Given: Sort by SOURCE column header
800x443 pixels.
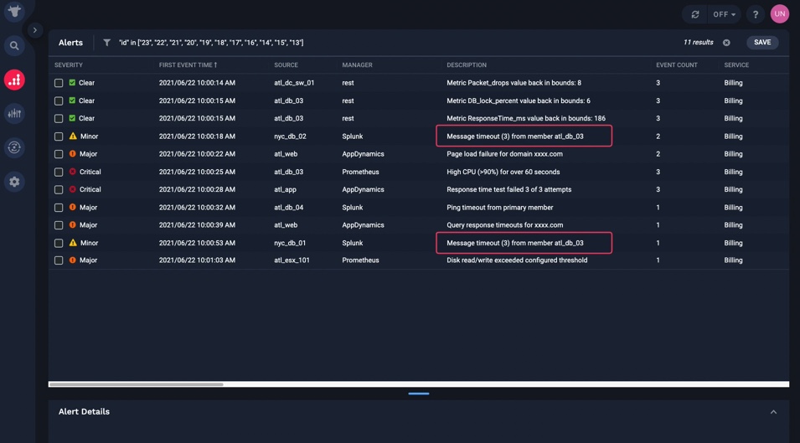Looking at the screenshot, I should click(x=286, y=64).
